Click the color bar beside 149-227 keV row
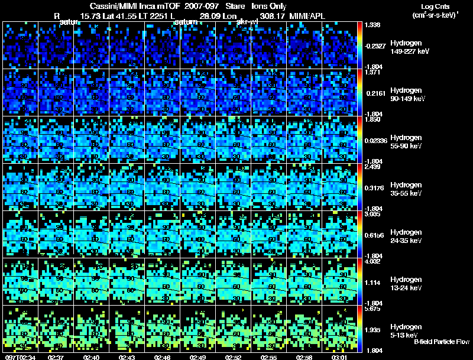 [x=359, y=46]
